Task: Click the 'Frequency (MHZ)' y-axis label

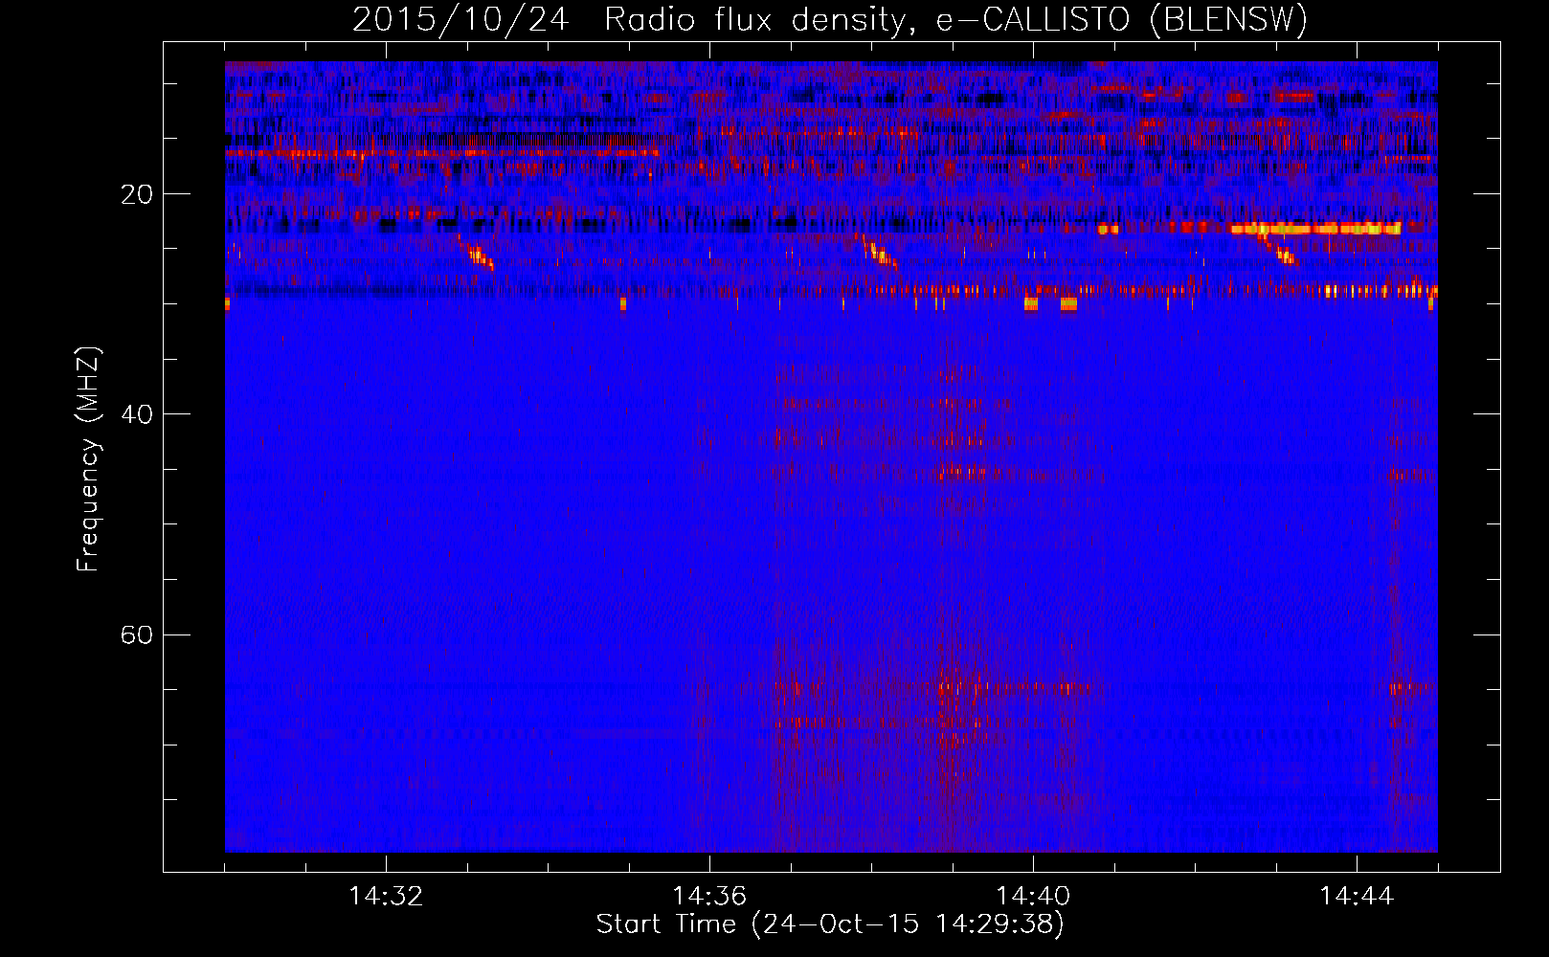Action: coord(88,459)
